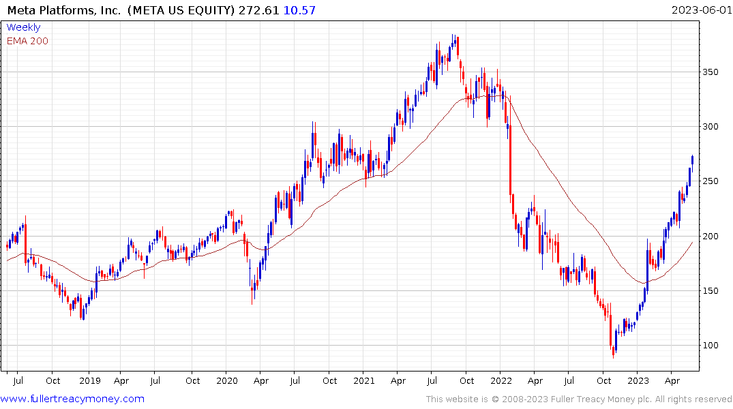Click the 250 price axis label
The height and width of the screenshot is (409, 733).
[710, 181]
